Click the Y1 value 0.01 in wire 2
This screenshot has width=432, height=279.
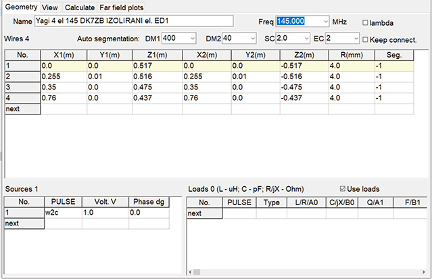(x=110, y=77)
